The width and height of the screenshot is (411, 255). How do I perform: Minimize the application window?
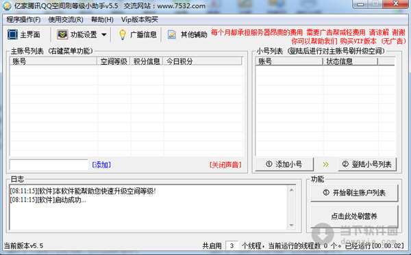pos(360,4)
